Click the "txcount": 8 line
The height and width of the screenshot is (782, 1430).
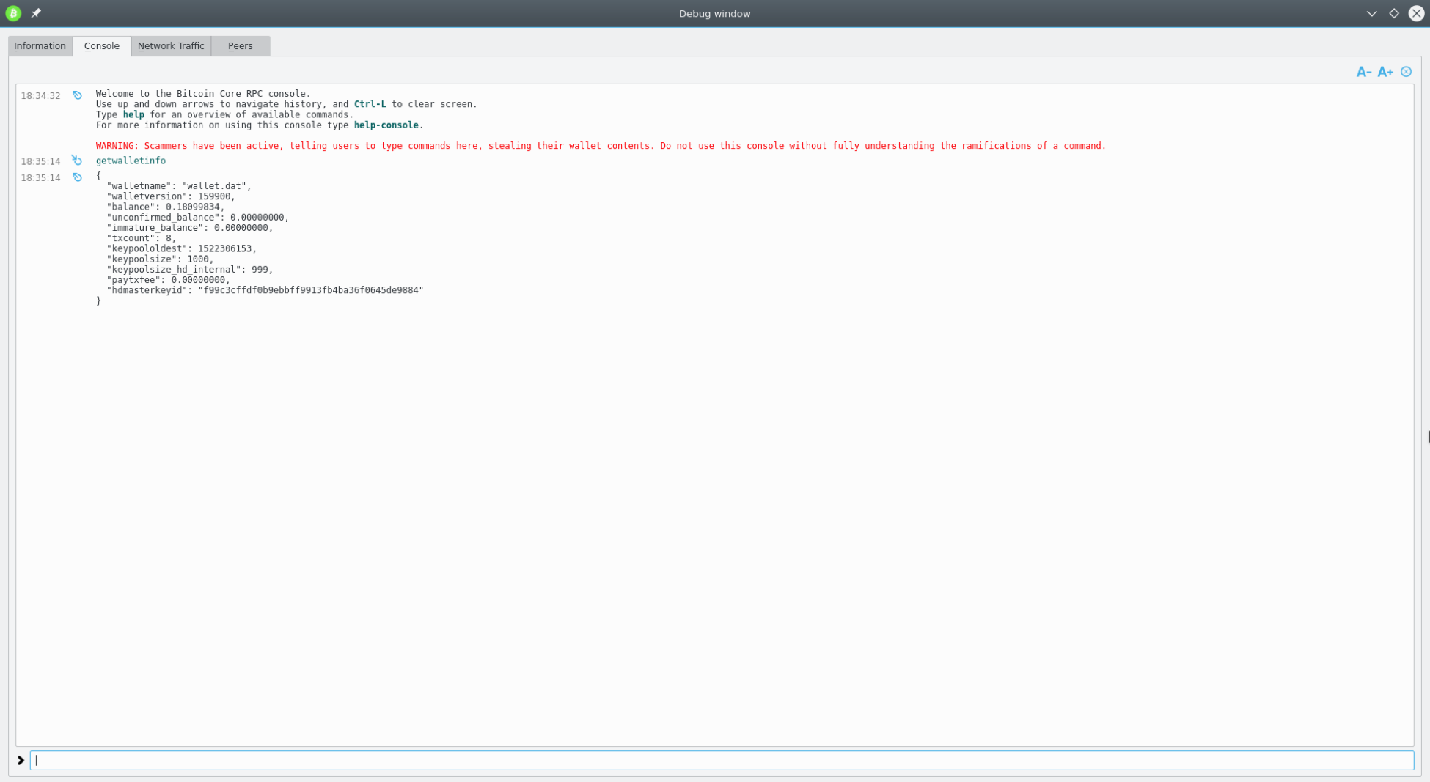(142, 238)
